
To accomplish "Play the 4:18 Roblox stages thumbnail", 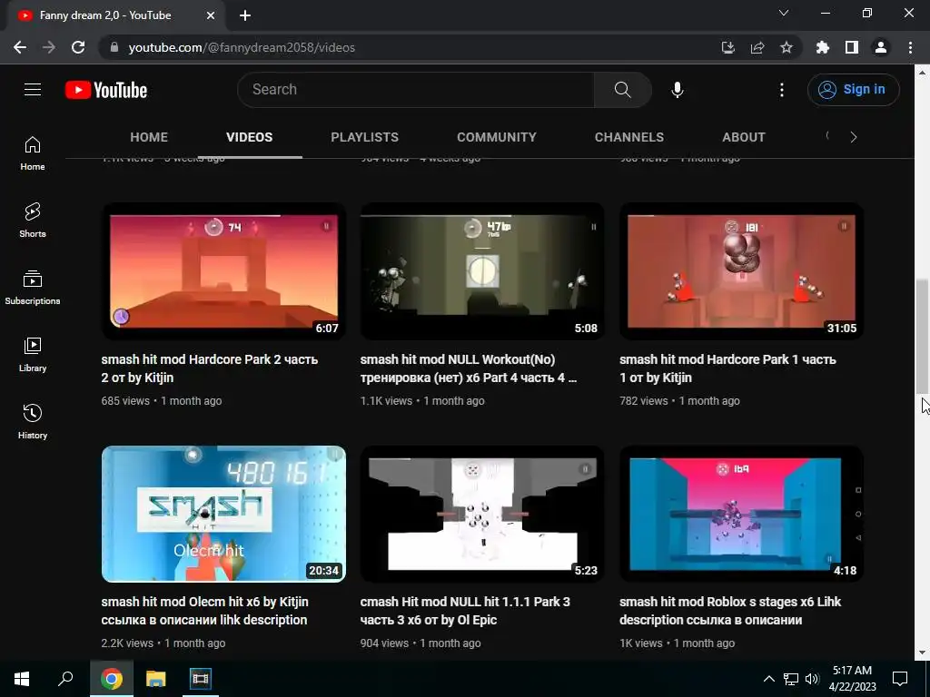I will [741, 514].
